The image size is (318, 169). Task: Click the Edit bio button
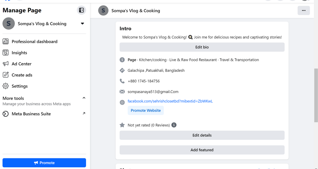[x=202, y=47]
